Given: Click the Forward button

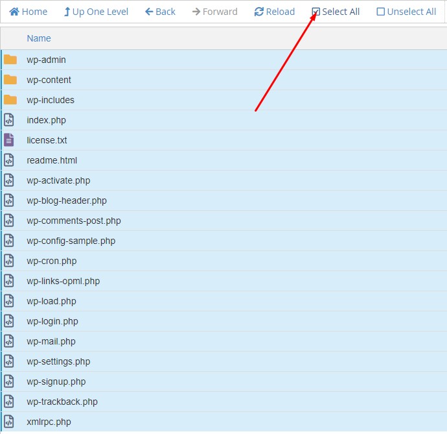Looking at the screenshot, I should [215, 12].
